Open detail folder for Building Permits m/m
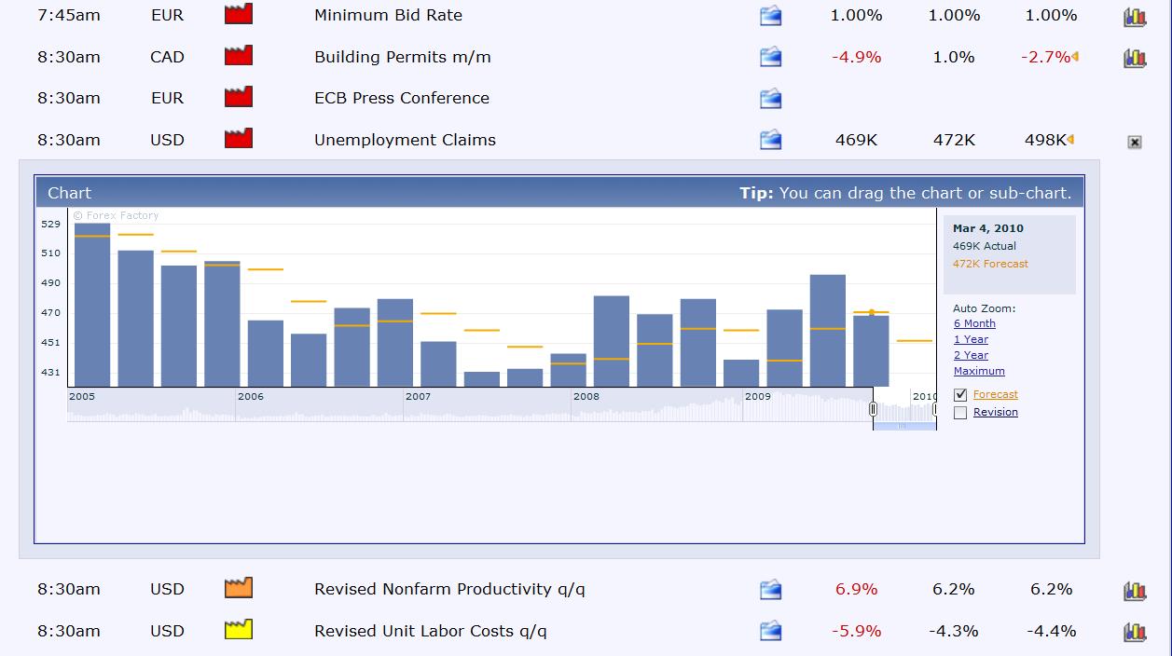Image resolution: width=1172 pixels, height=656 pixels. pos(770,58)
